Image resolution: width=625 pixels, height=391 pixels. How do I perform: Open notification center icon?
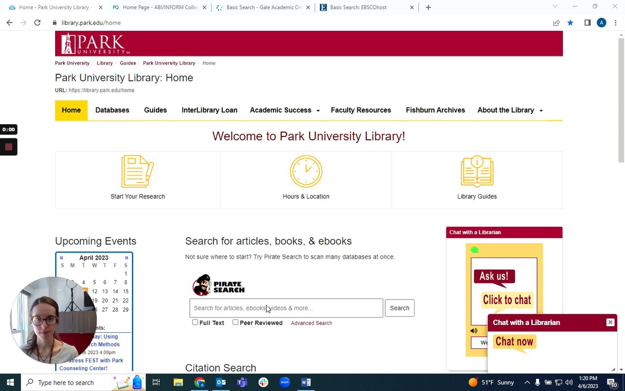coord(612,382)
